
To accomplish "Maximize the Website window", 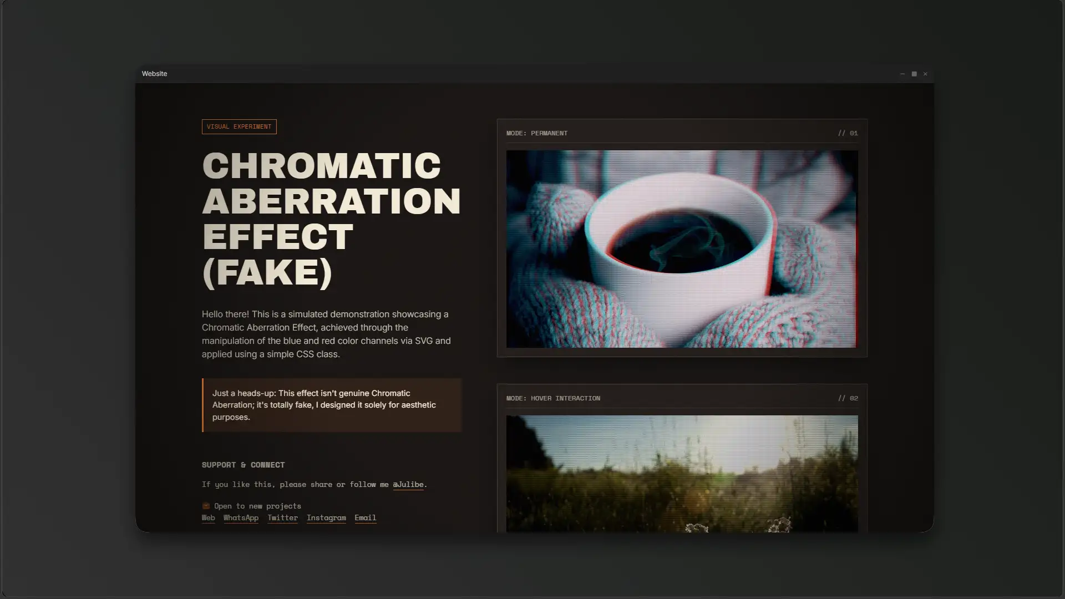I will click(x=914, y=74).
